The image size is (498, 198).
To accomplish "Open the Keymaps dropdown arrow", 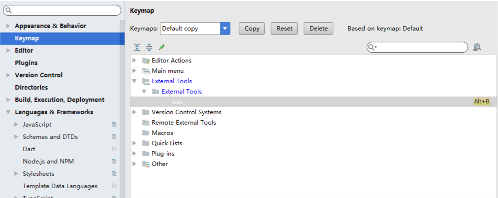I will 225,28.
